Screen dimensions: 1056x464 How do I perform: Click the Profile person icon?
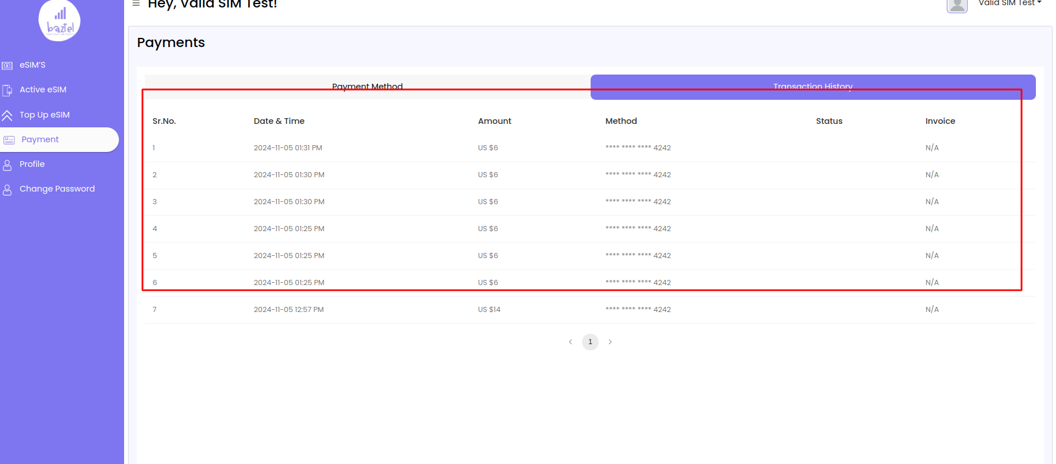7,165
